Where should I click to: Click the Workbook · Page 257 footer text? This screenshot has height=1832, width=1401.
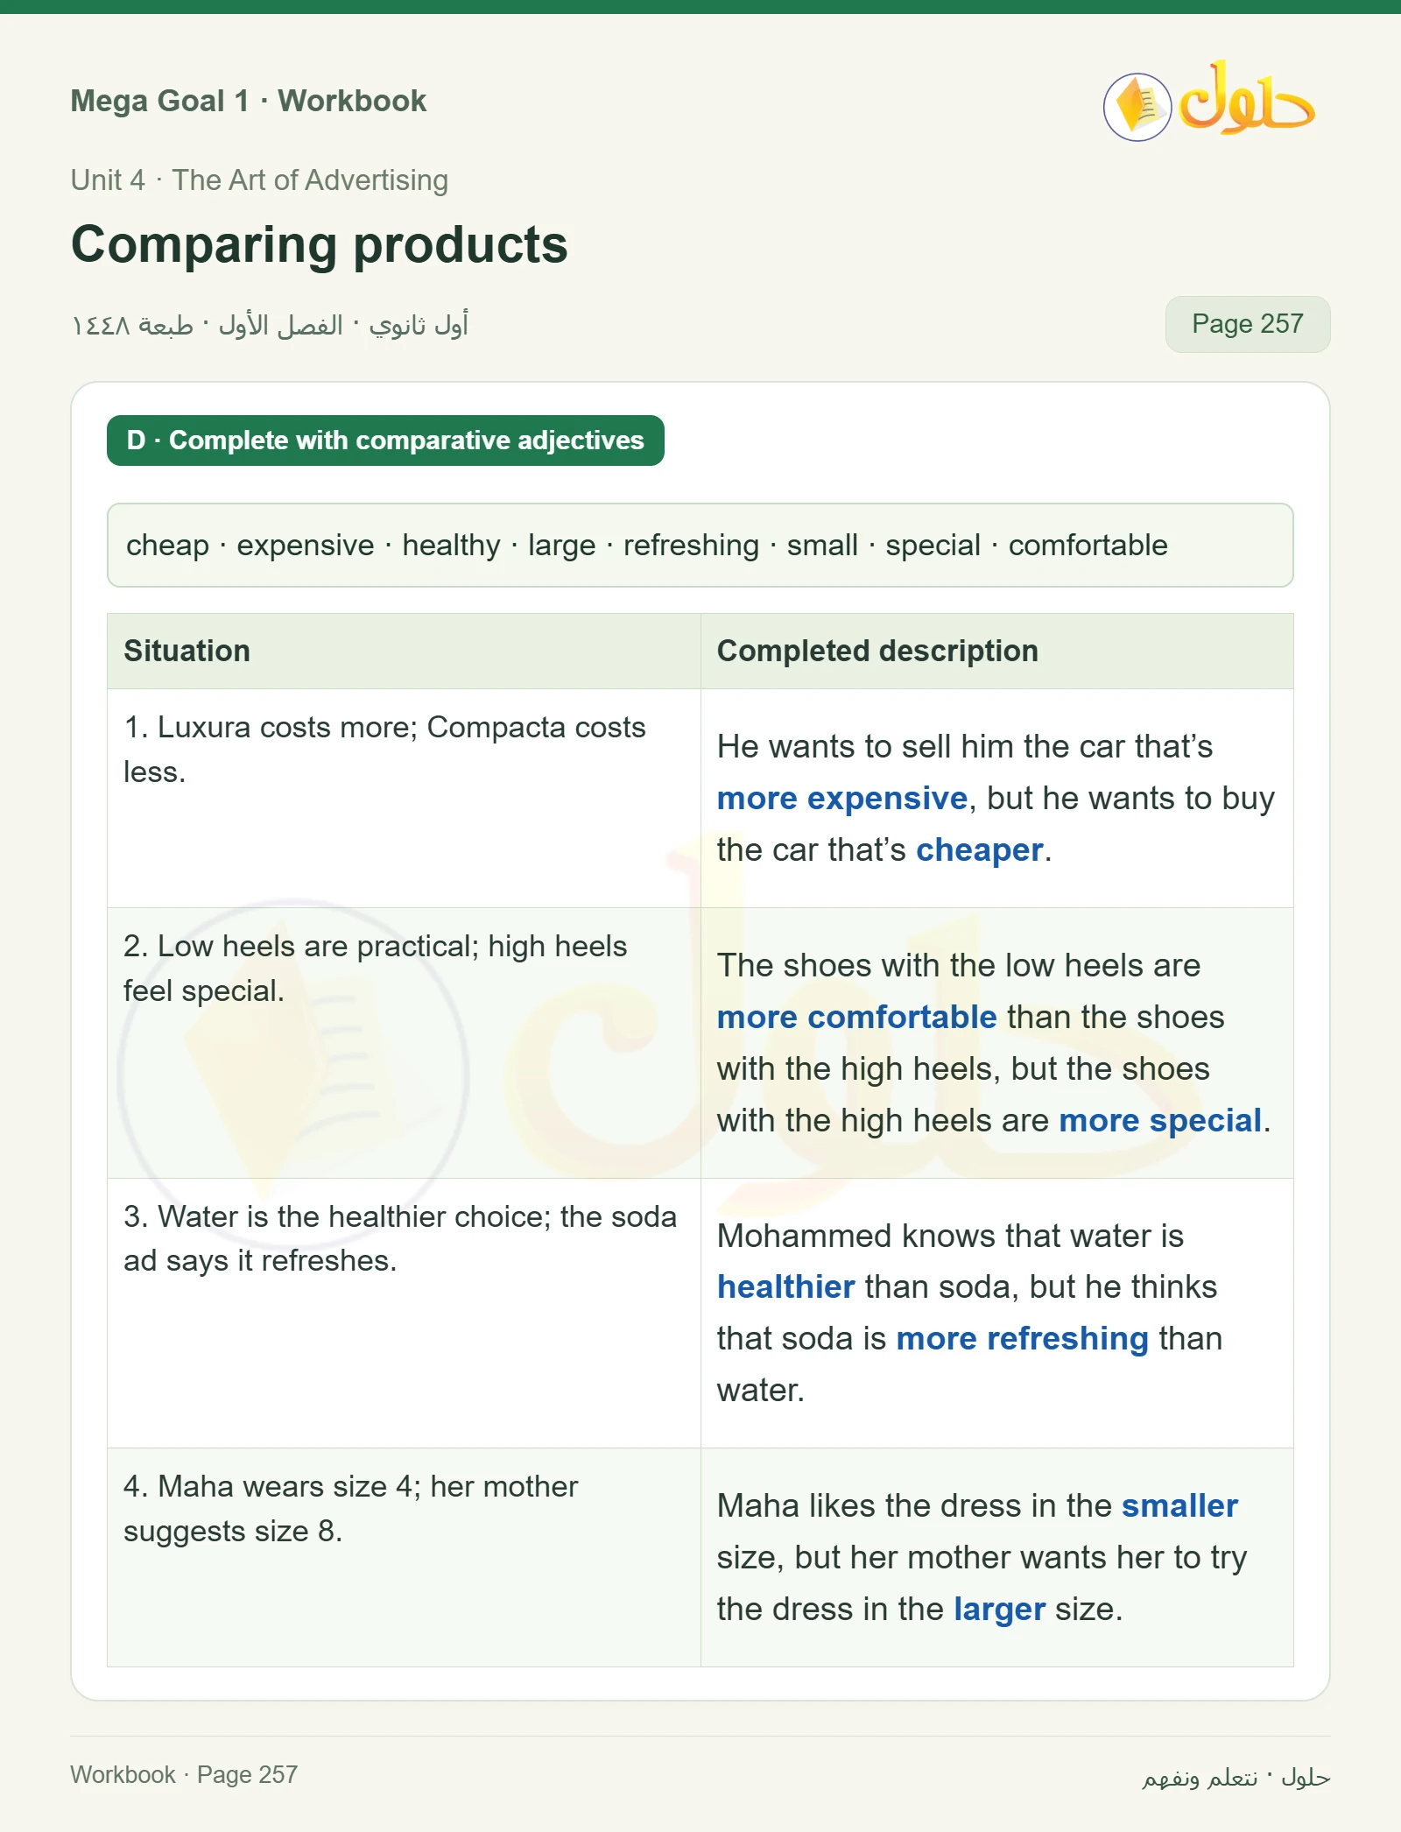click(184, 1775)
